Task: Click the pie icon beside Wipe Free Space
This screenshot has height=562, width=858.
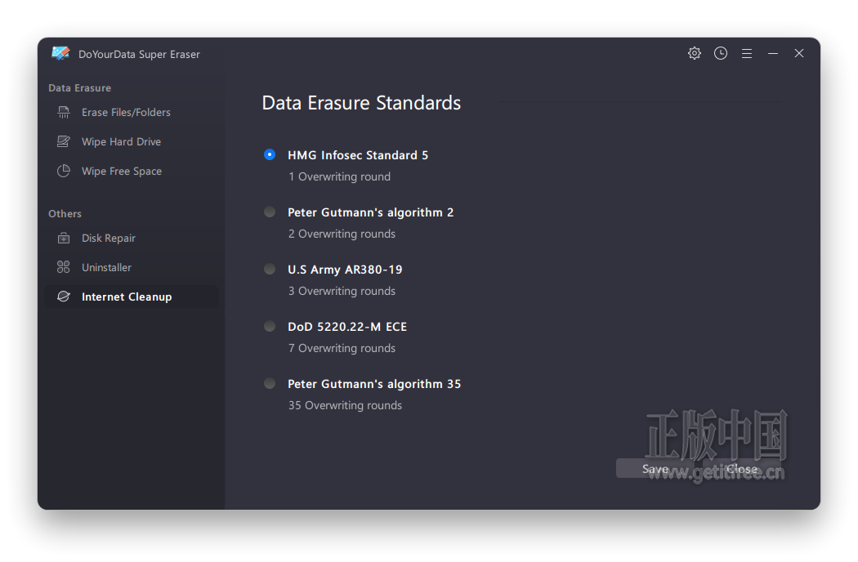Action: point(64,172)
